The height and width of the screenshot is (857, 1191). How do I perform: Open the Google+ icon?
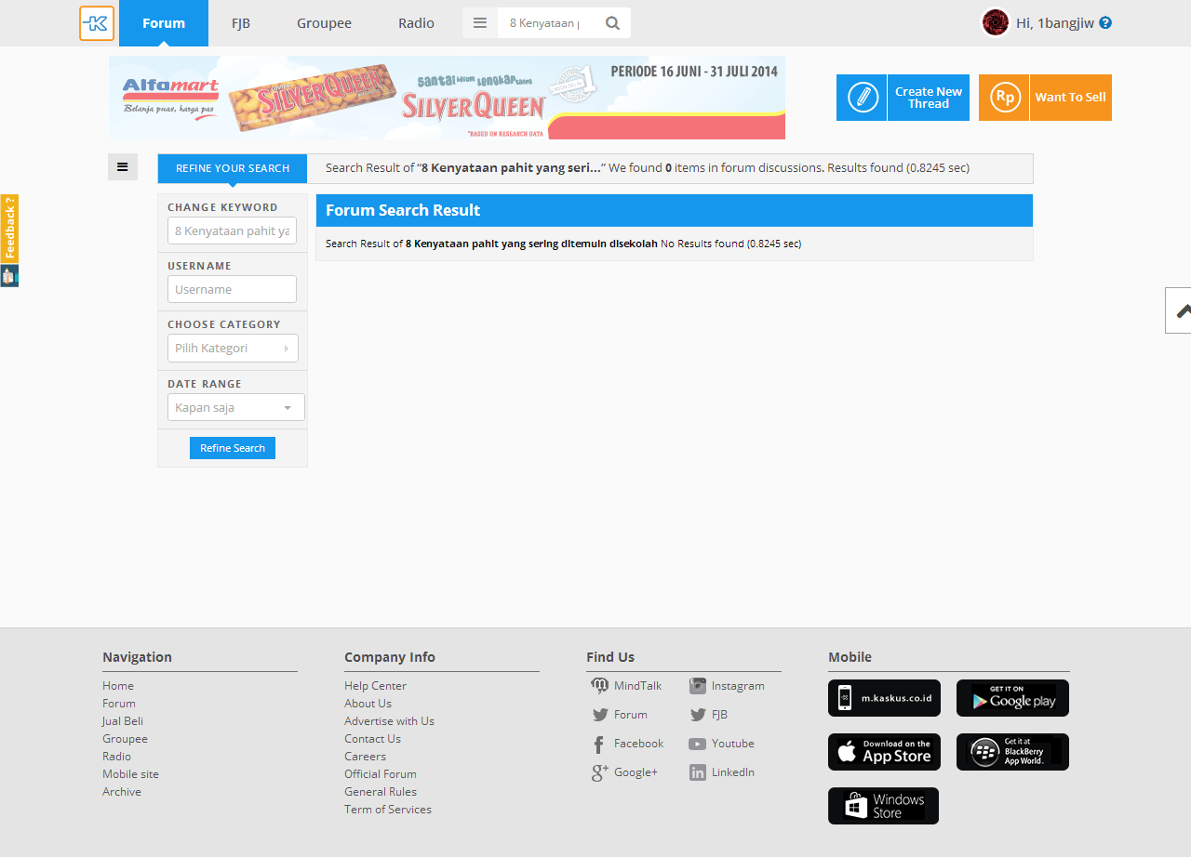pyautogui.click(x=600, y=772)
